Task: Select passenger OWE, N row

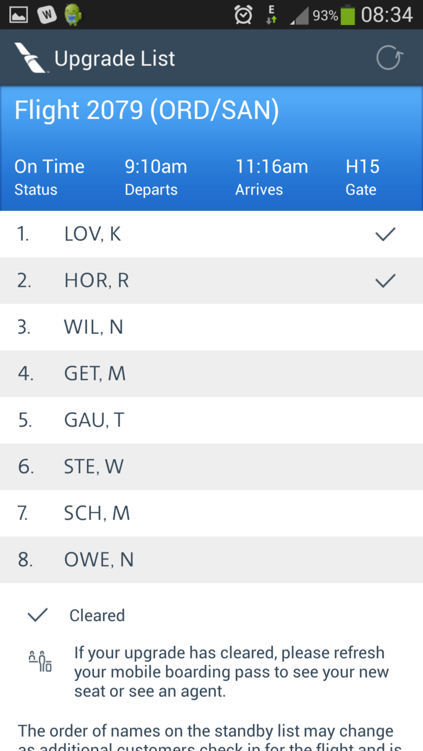Action: 212,559
